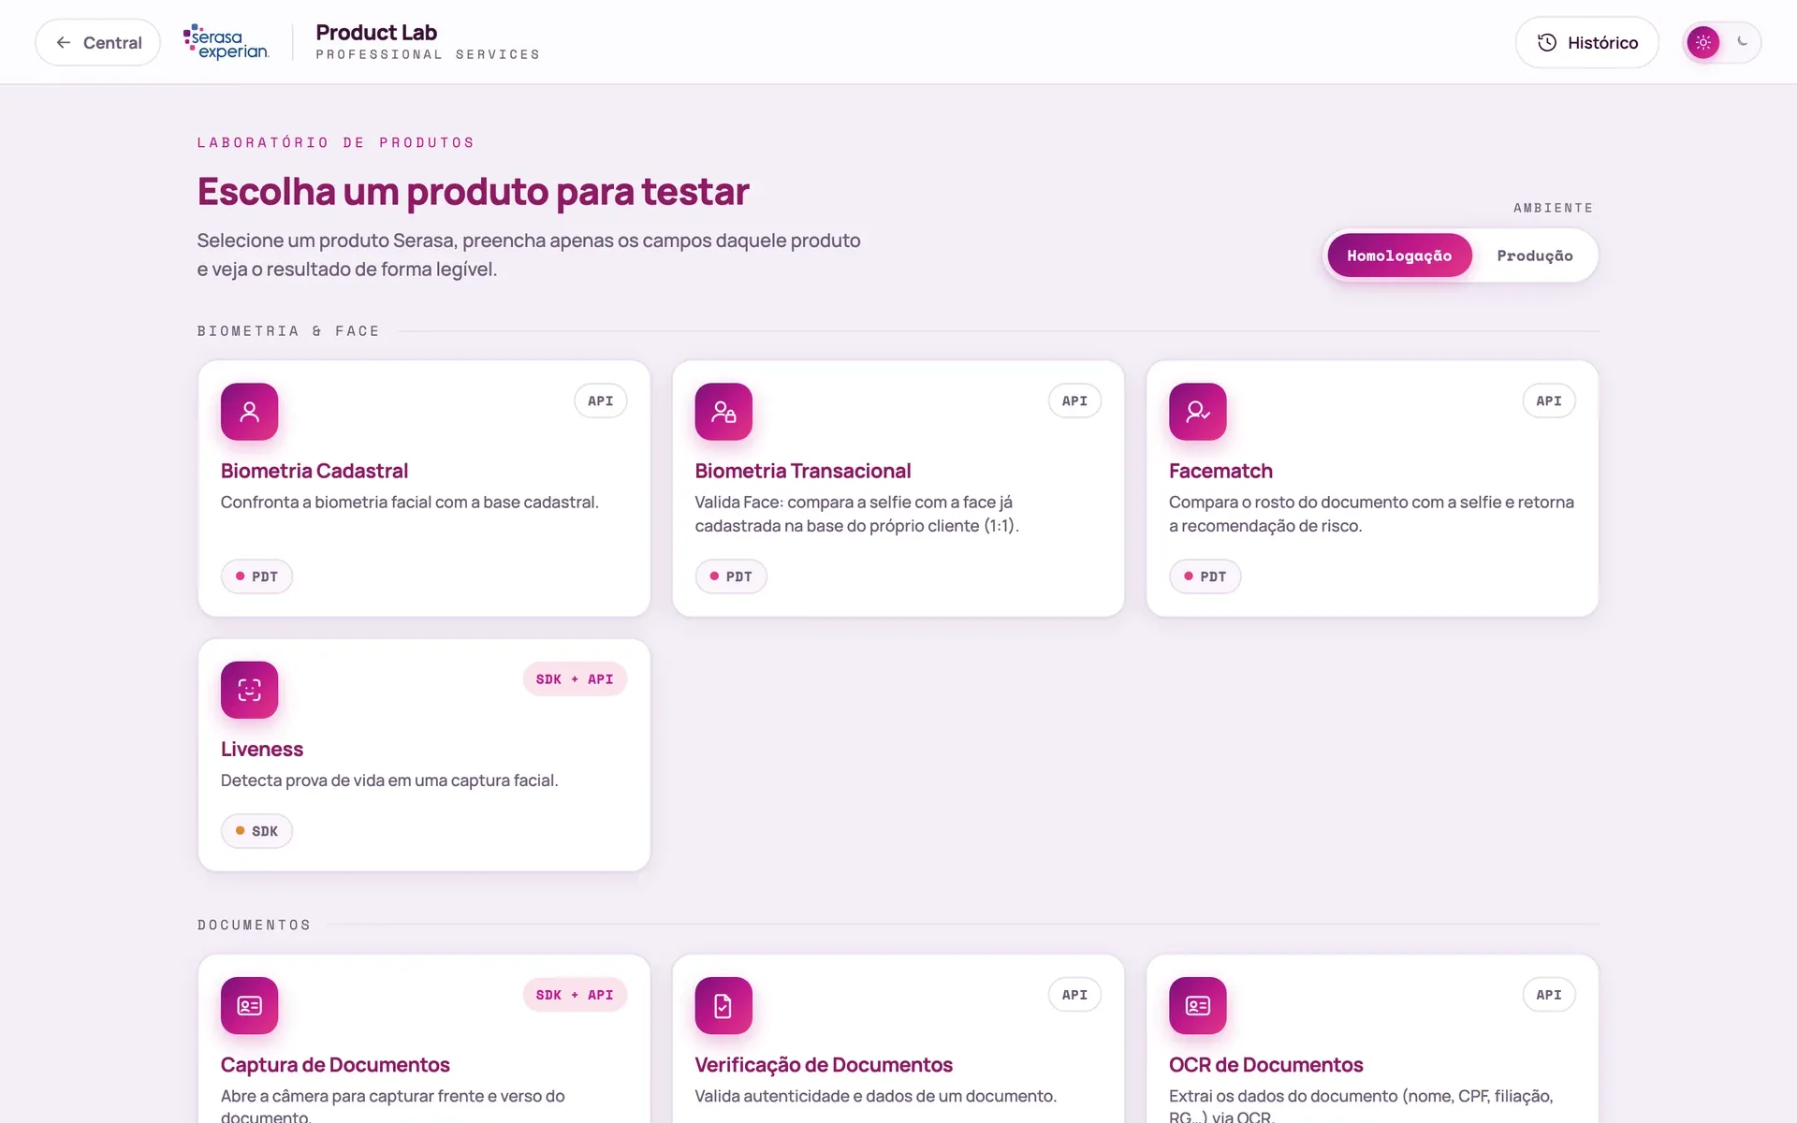Click the back arrow icon beside Central

click(x=64, y=42)
